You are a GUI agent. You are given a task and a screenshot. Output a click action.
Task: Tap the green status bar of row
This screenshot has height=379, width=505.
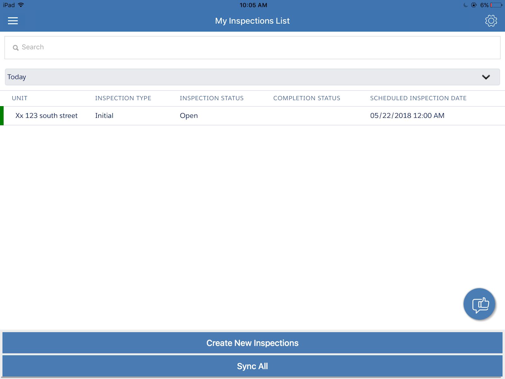point(2,116)
